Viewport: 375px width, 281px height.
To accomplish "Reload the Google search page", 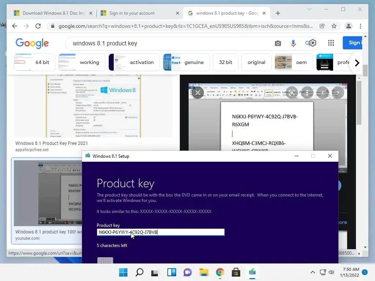I will (x=38, y=26).
